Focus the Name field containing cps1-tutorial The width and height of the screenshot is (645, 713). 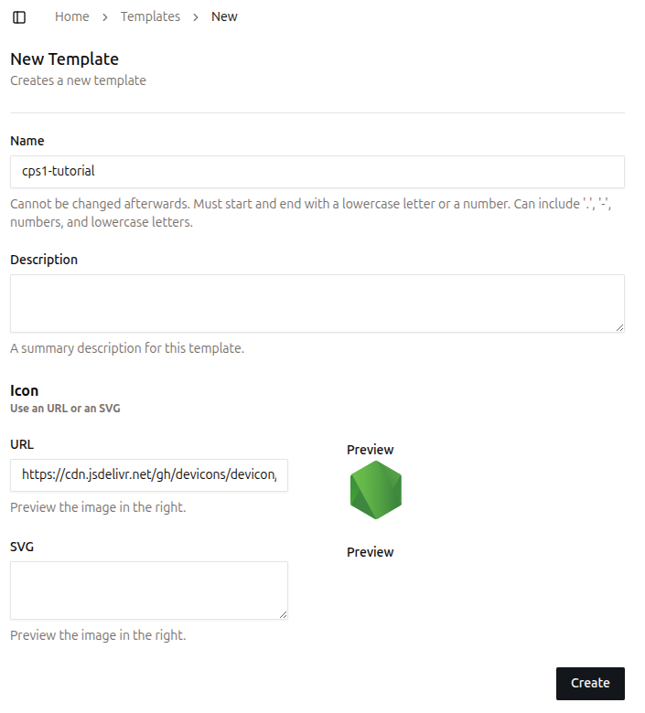(x=317, y=171)
